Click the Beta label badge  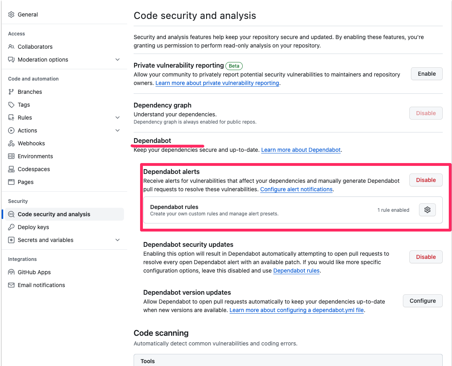(x=234, y=66)
